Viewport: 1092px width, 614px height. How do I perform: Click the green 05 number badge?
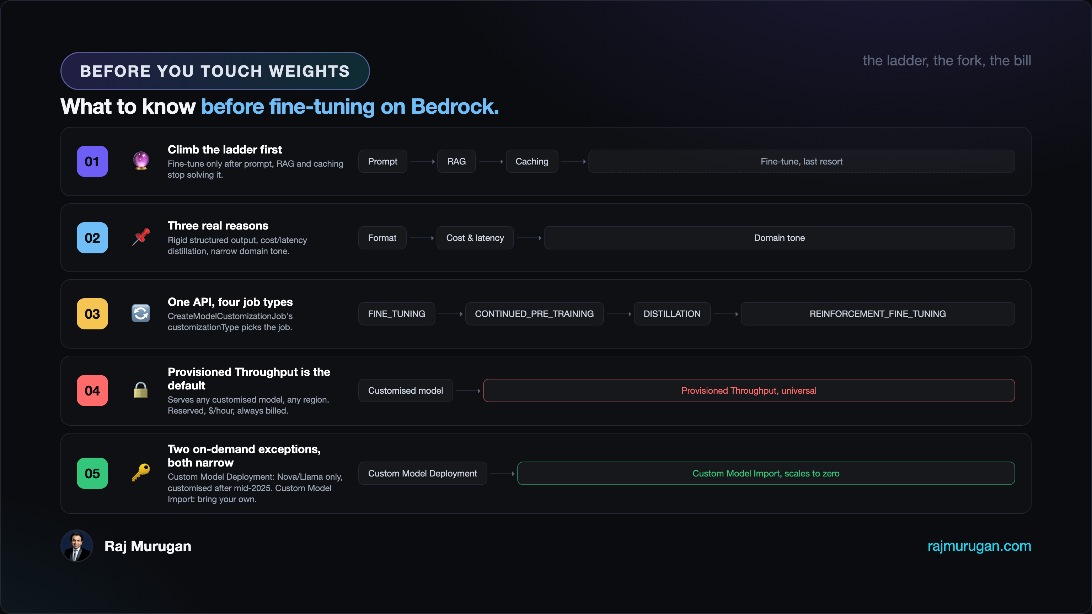coord(92,473)
